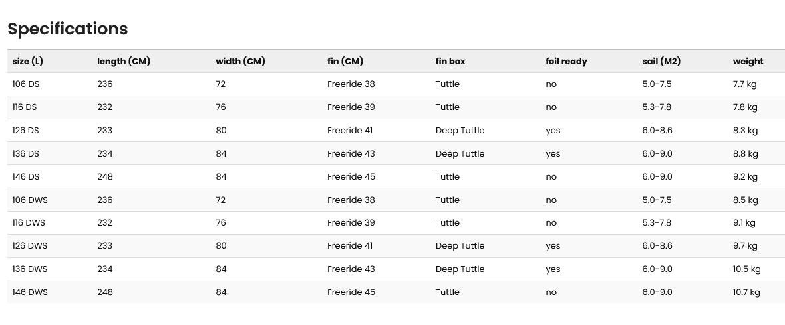This screenshot has width=785, height=325.
Task: Select the sail (M2) column header
Action: coord(661,62)
